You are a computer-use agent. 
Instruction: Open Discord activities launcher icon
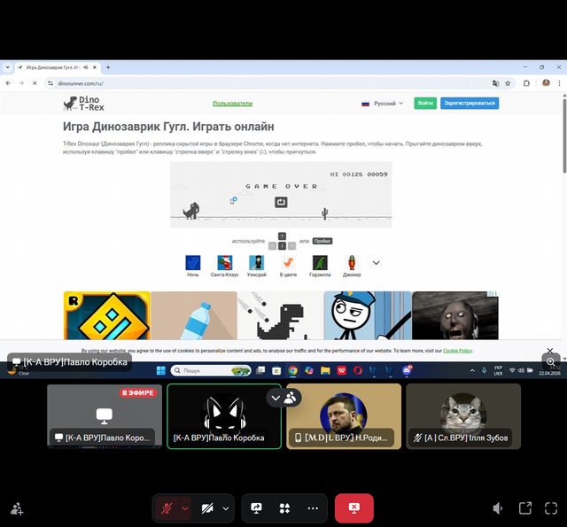(x=284, y=508)
